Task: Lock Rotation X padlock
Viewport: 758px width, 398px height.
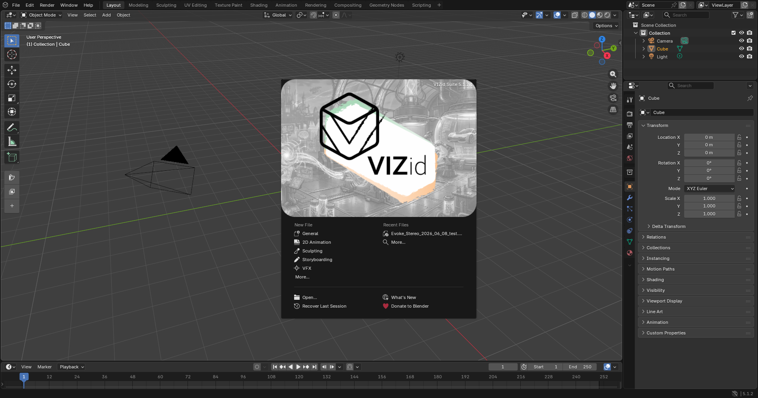Action: 739,163
